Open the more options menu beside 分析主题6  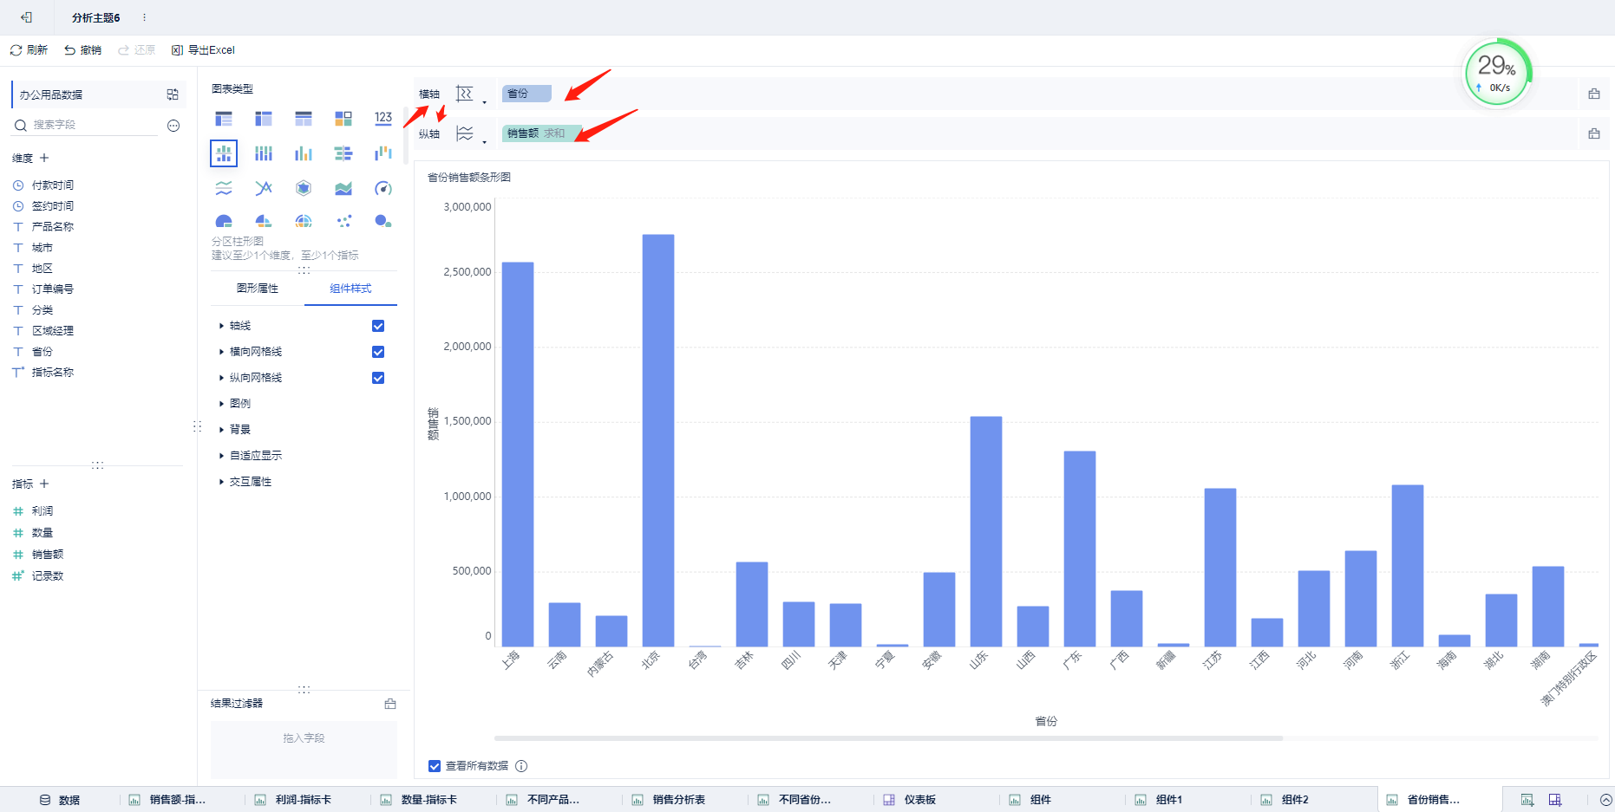click(x=144, y=17)
